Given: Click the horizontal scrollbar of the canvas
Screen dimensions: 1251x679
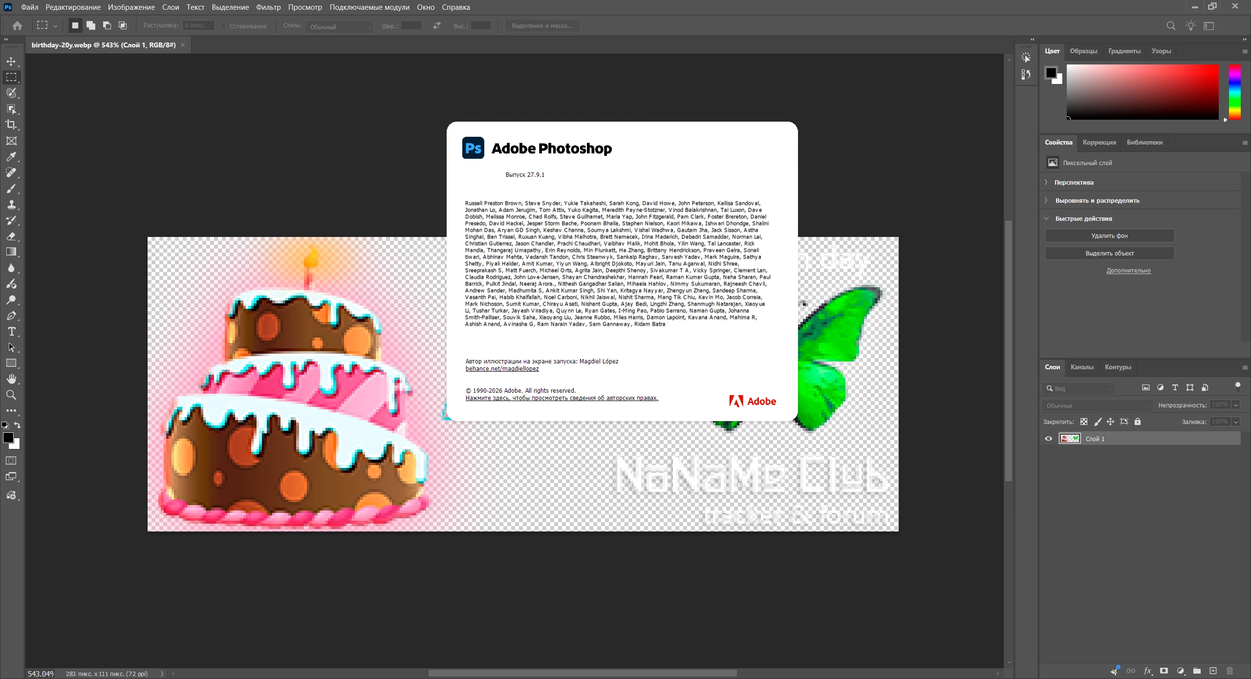Looking at the screenshot, I should point(582,674).
